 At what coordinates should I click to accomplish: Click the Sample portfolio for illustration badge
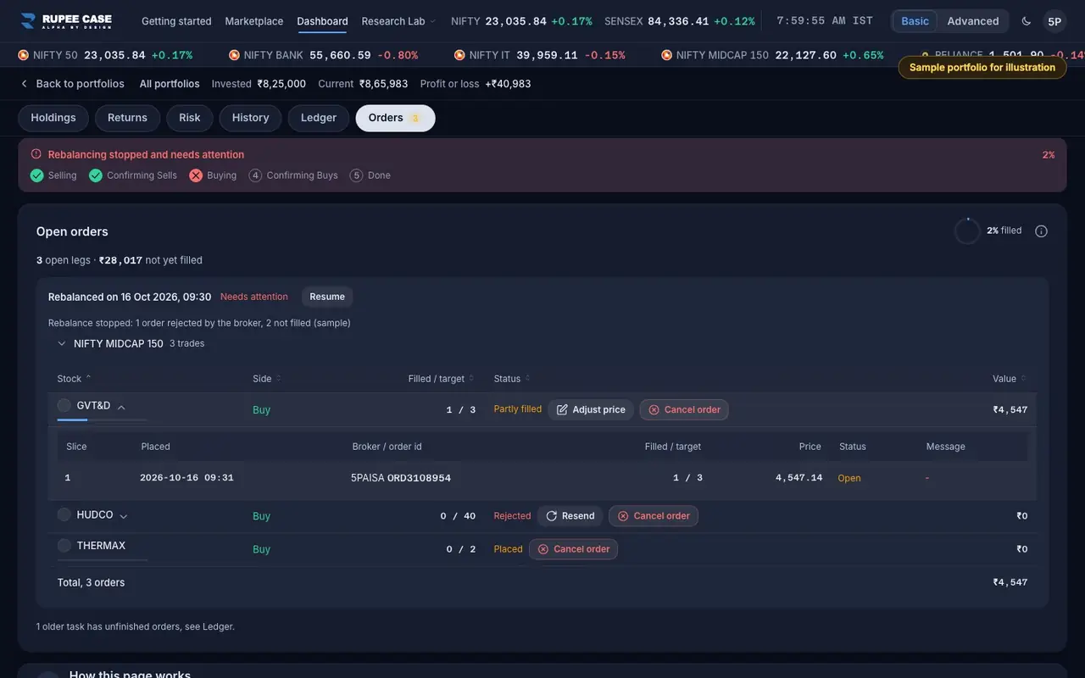click(x=982, y=68)
